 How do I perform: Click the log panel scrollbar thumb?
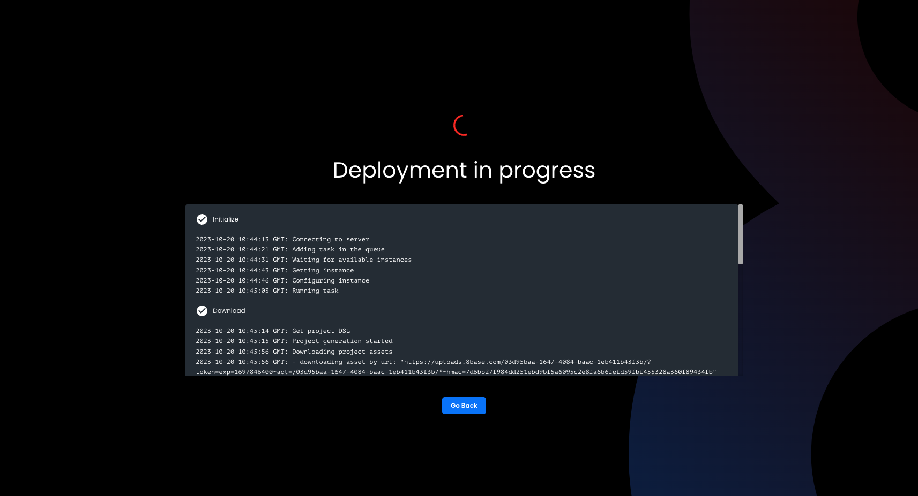click(740, 234)
